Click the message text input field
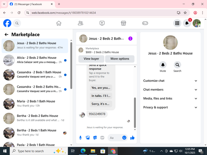 click(115, 138)
